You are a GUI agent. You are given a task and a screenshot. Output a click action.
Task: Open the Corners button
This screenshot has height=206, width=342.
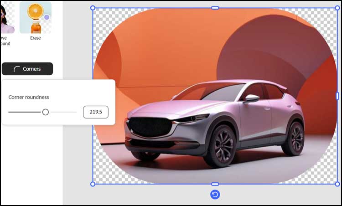[x=27, y=69]
